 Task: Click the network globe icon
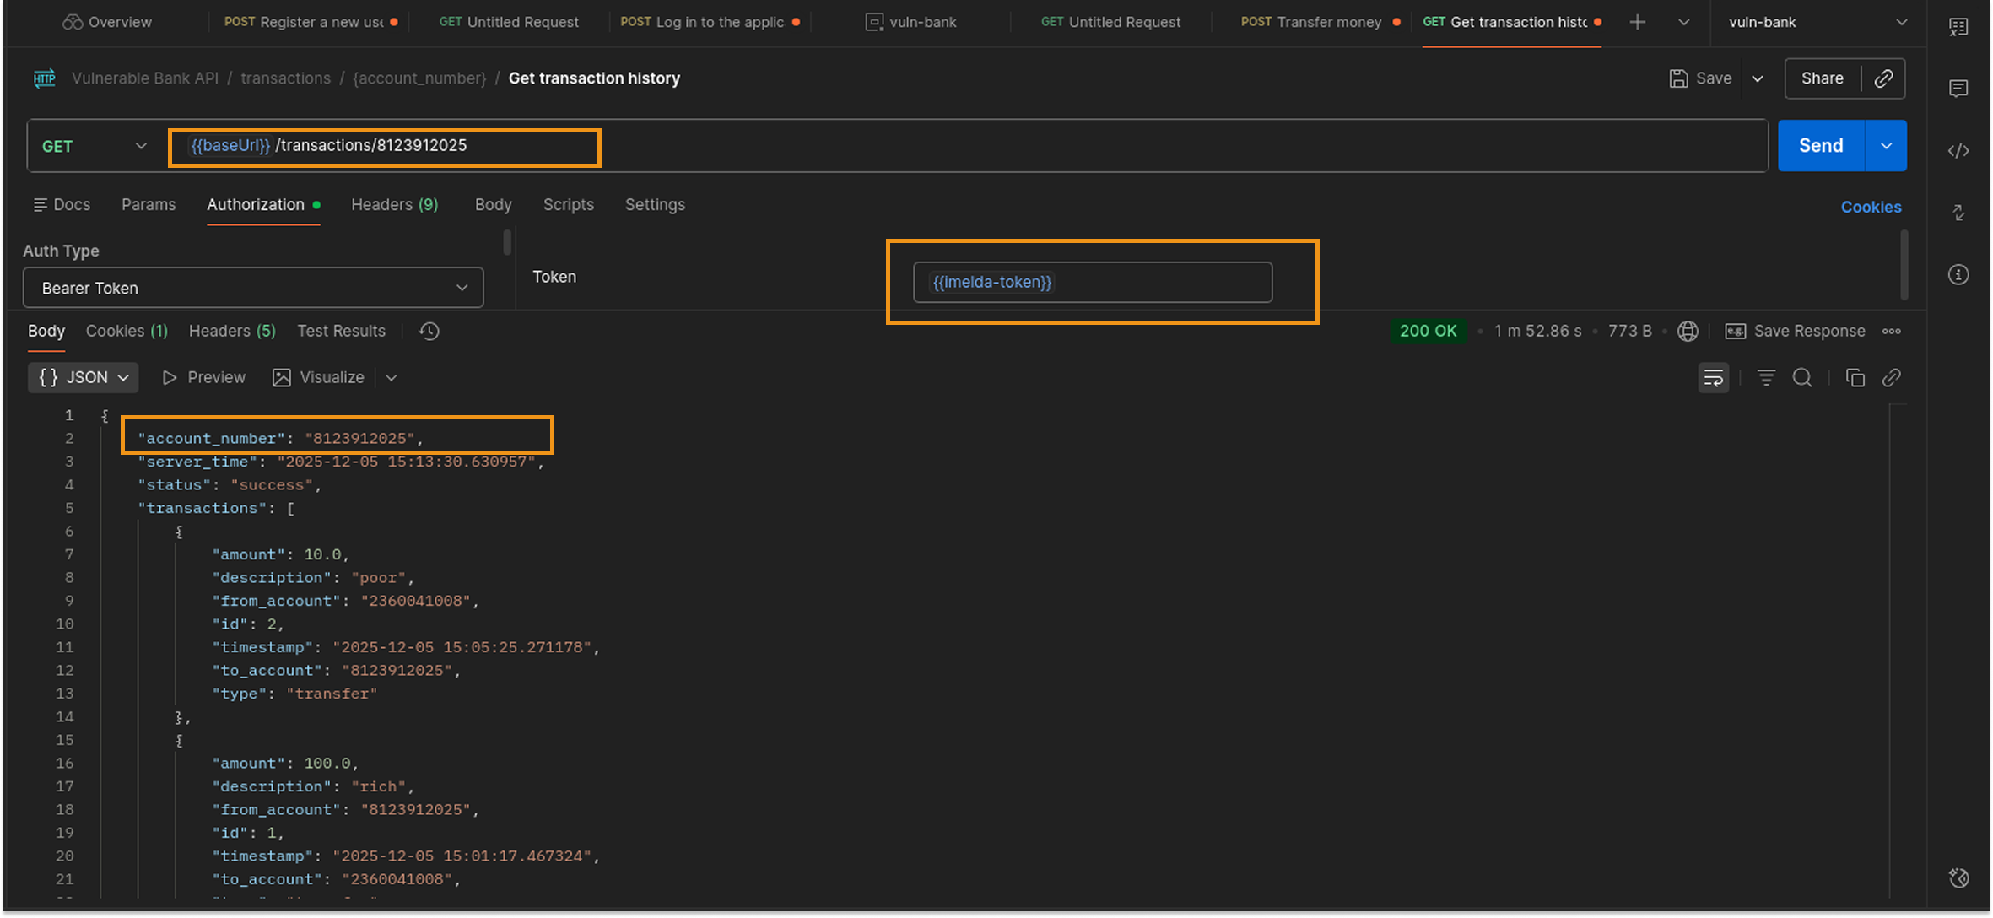click(x=1688, y=332)
